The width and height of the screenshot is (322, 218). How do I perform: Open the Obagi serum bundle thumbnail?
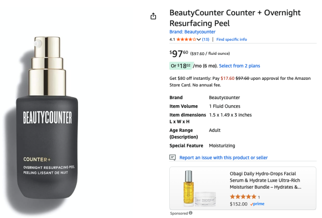click(x=199, y=188)
